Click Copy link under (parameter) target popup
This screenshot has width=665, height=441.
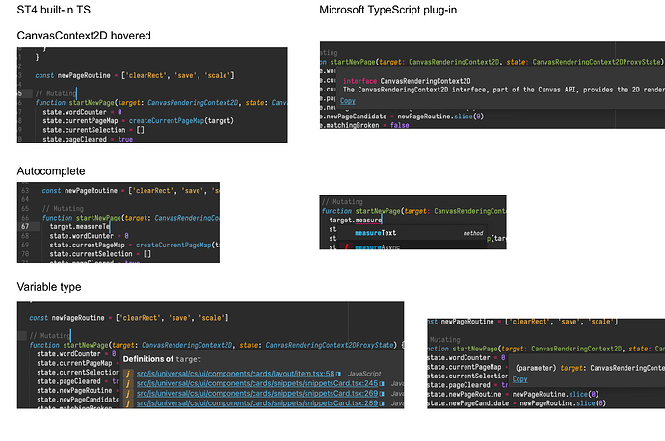[520, 379]
